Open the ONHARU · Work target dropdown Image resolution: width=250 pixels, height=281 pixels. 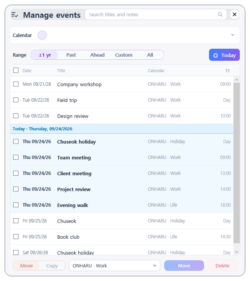114,266
